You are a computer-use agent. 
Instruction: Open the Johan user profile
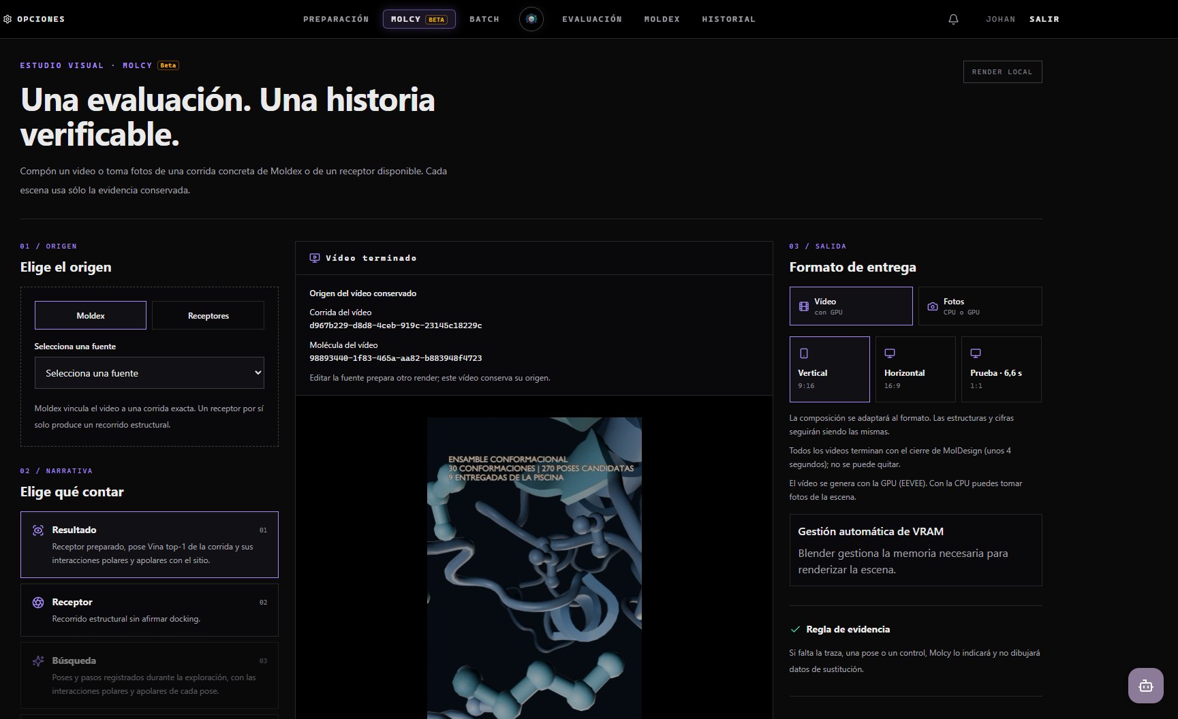[x=1000, y=19]
